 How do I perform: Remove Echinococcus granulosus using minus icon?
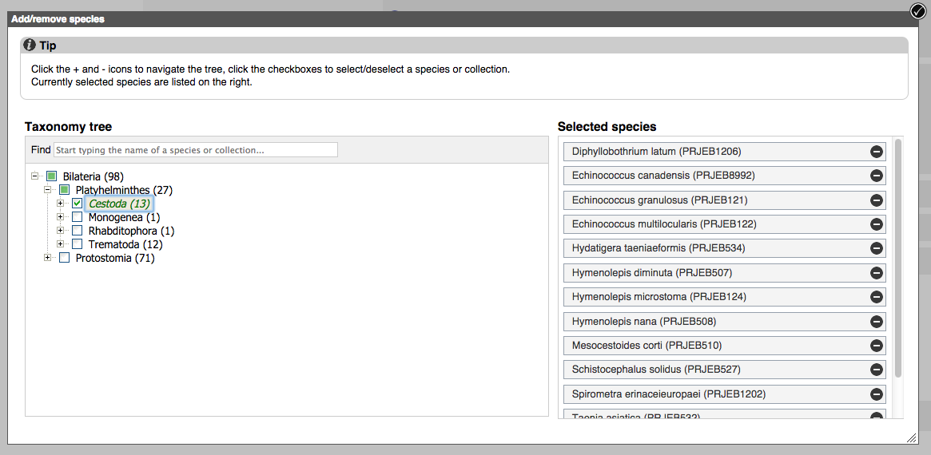[x=876, y=200]
